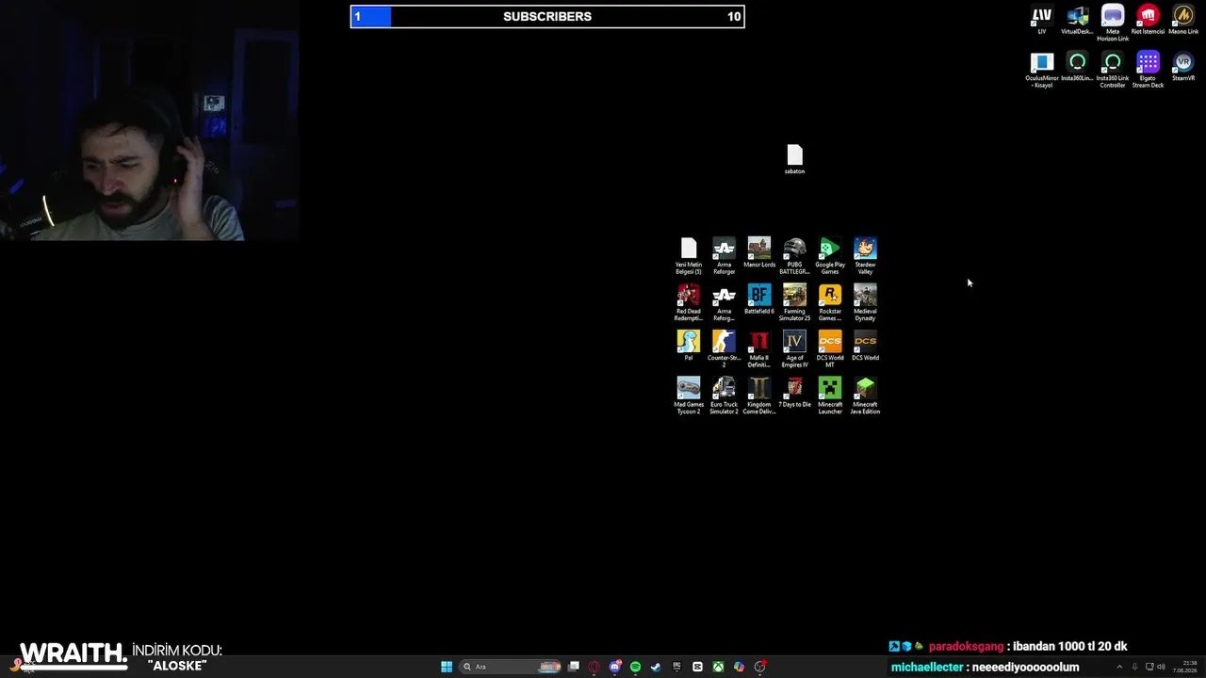Click the OculusMirror - Kısayol shortcut
The width and height of the screenshot is (1206, 678).
coord(1041,71)
